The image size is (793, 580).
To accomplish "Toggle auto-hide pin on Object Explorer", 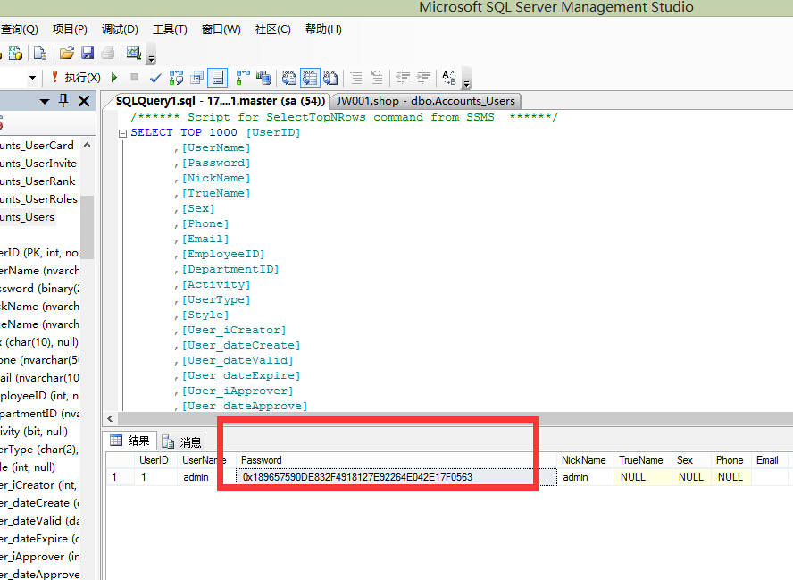I will (x=63, y=101).
